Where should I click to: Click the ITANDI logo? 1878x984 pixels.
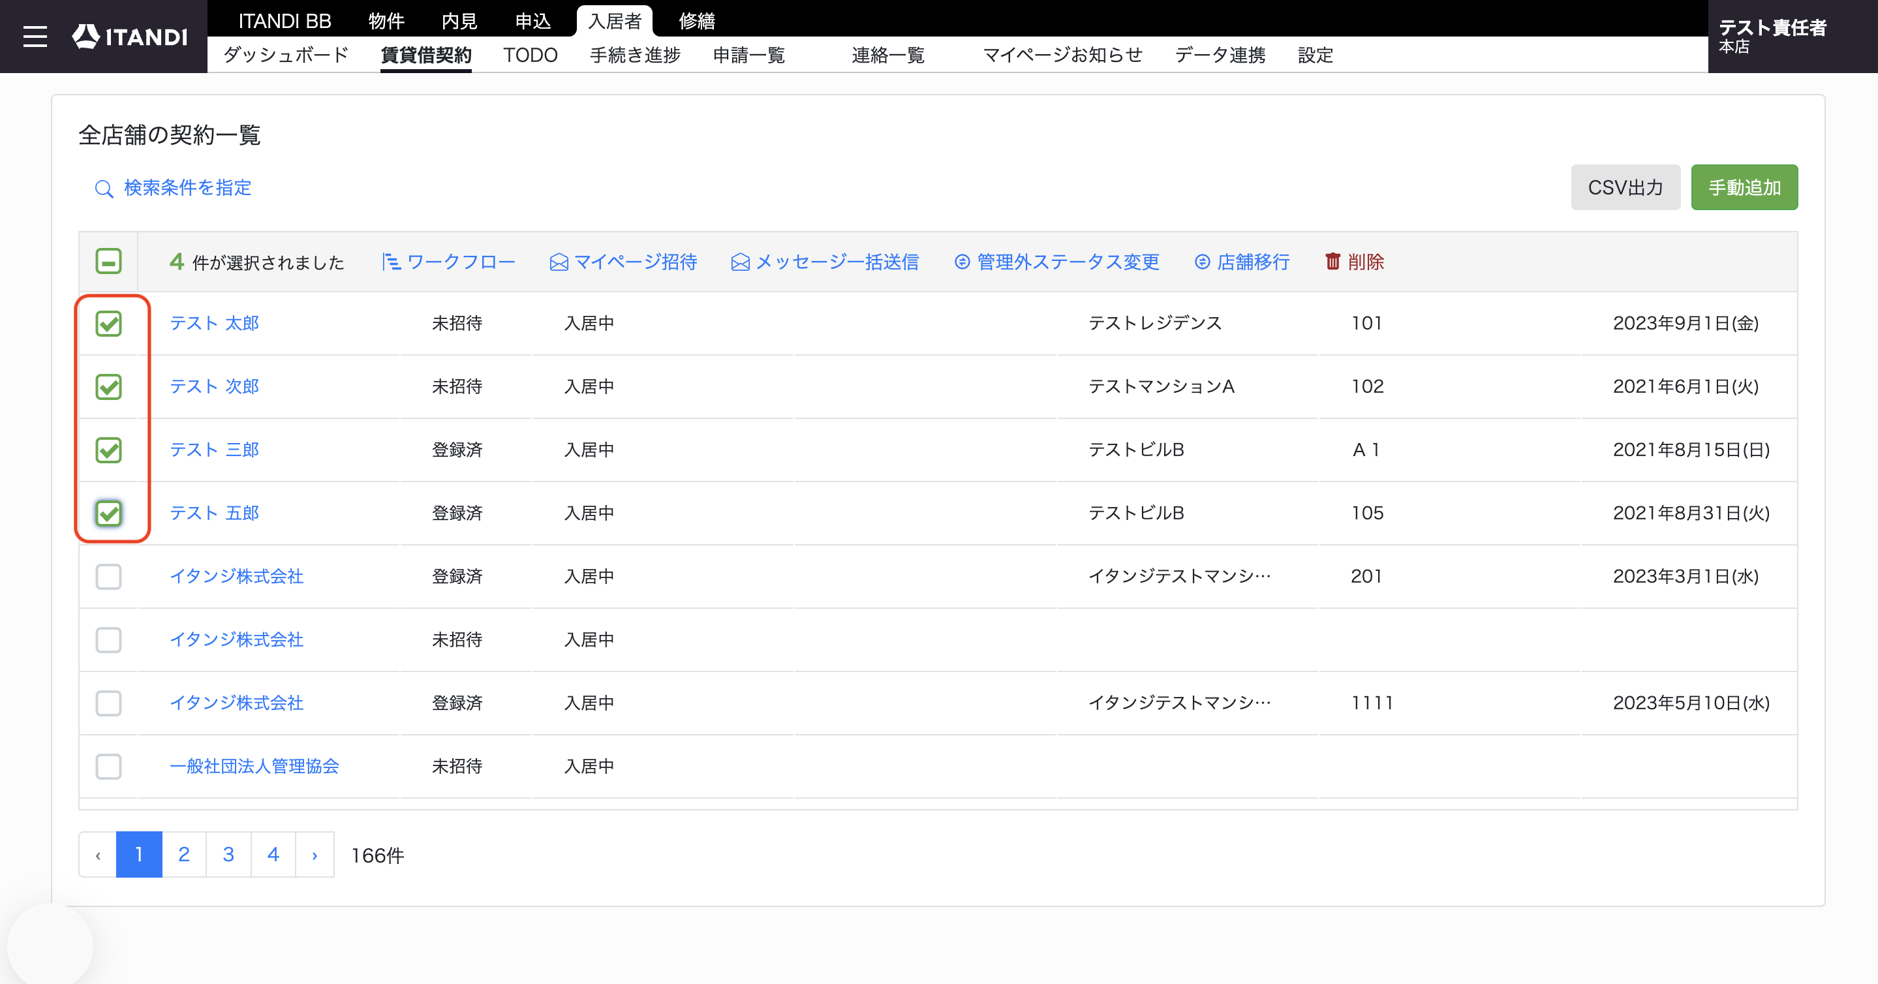click(130, 37)
